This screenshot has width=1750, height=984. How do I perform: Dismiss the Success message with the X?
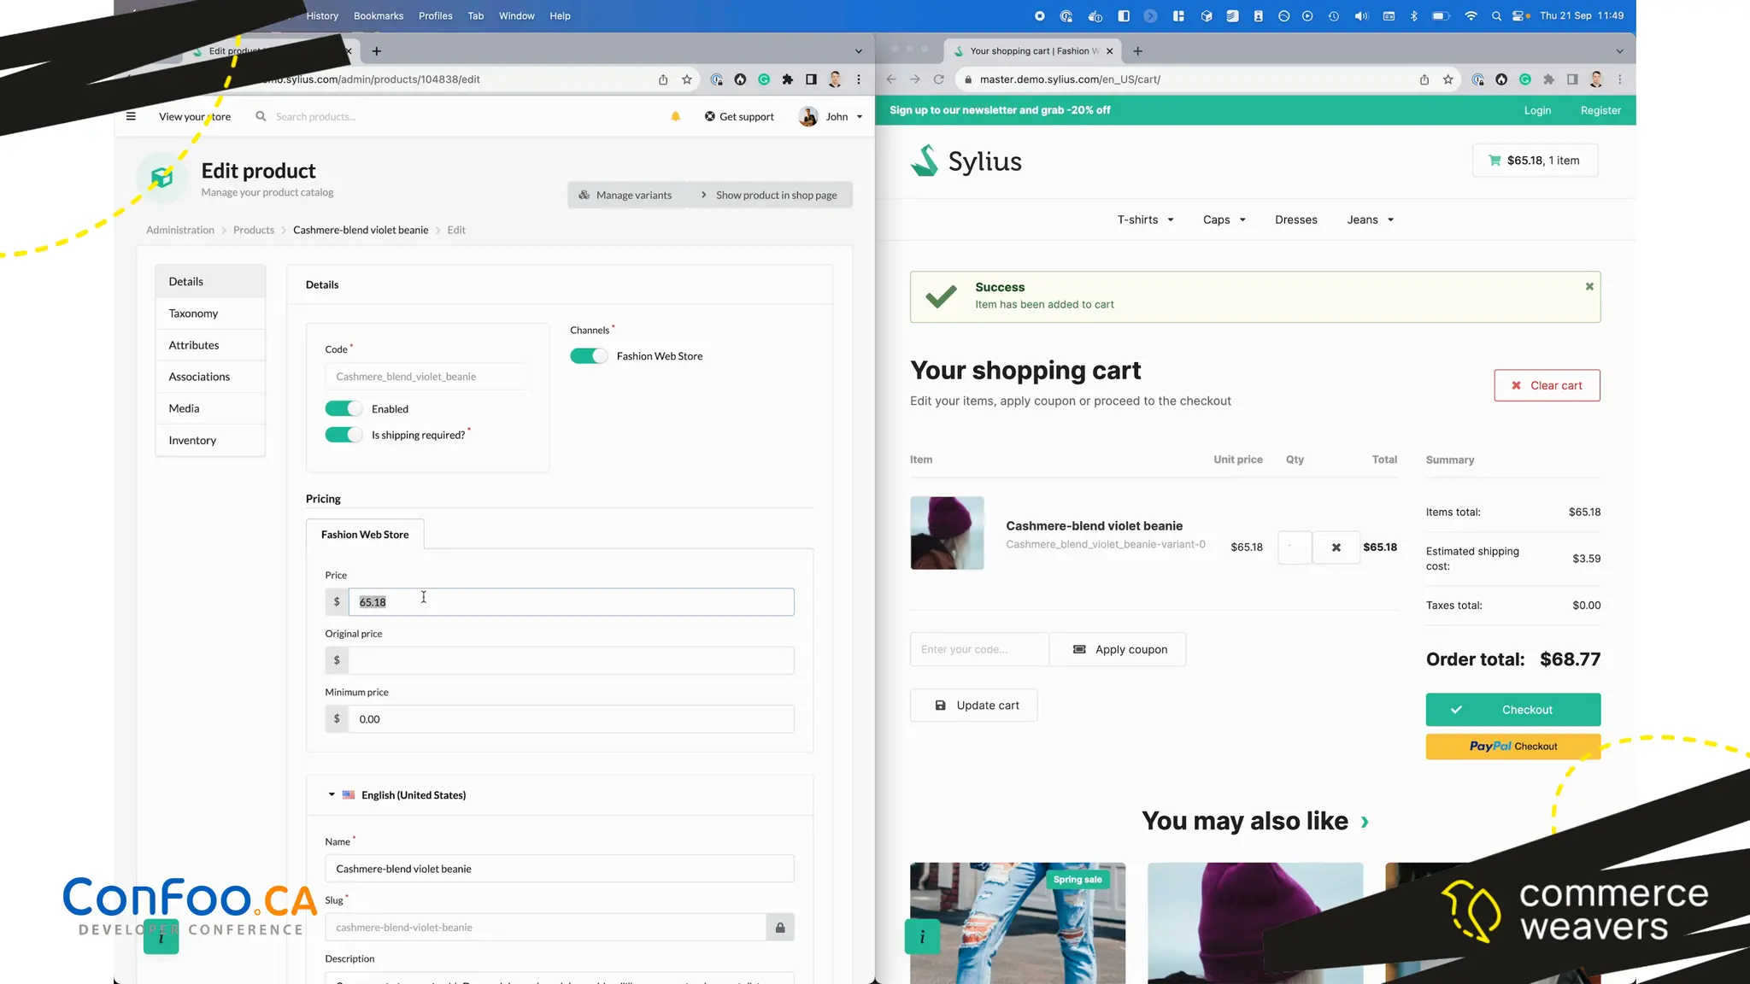tap(1589, 287)
